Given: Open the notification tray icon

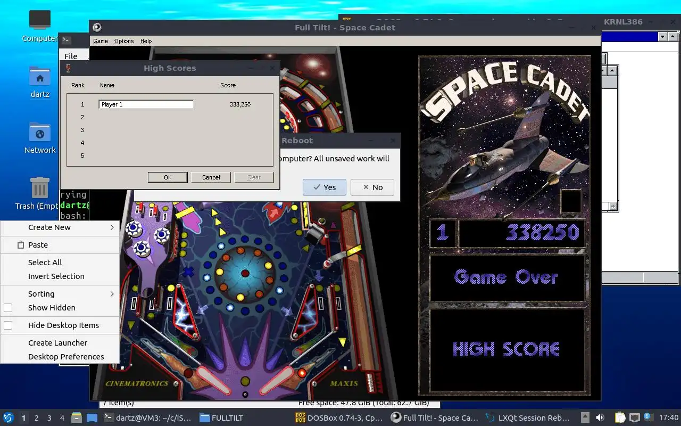Looking at the screenshot, I should (648, 417).
